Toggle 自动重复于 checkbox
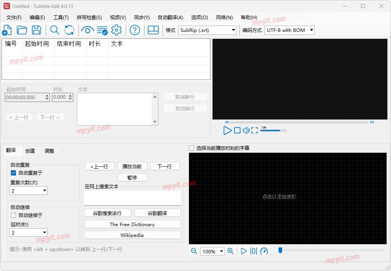391x271 pixels. click(x=14, y=173)
